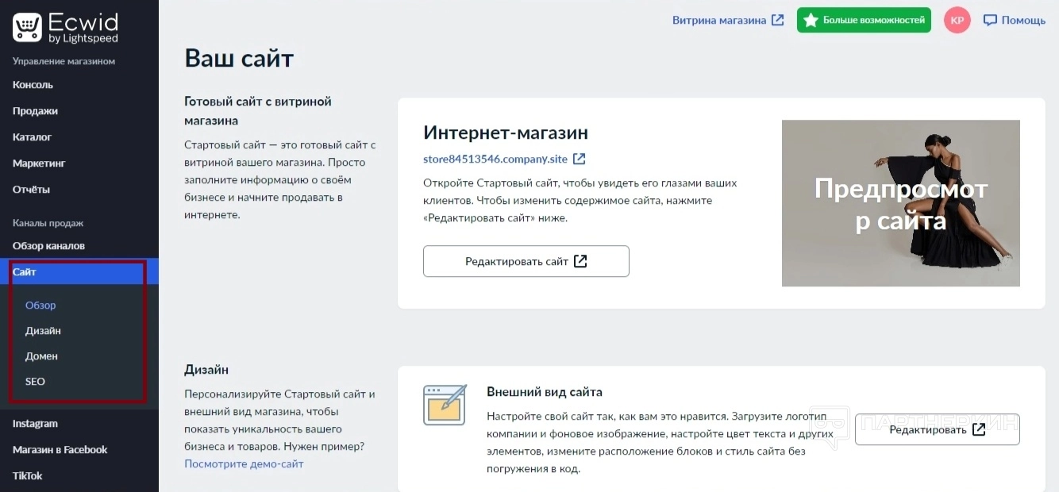
Task: Open the site preview thumbnail
Action: point(901,203)
